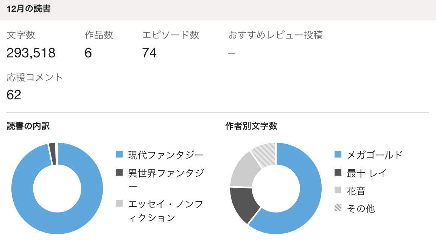The width and height of the screenshot is (436, 244).
Task: Click the gray エッセイ・ノンフィクション legend swatch
Action: click(119, 204)
